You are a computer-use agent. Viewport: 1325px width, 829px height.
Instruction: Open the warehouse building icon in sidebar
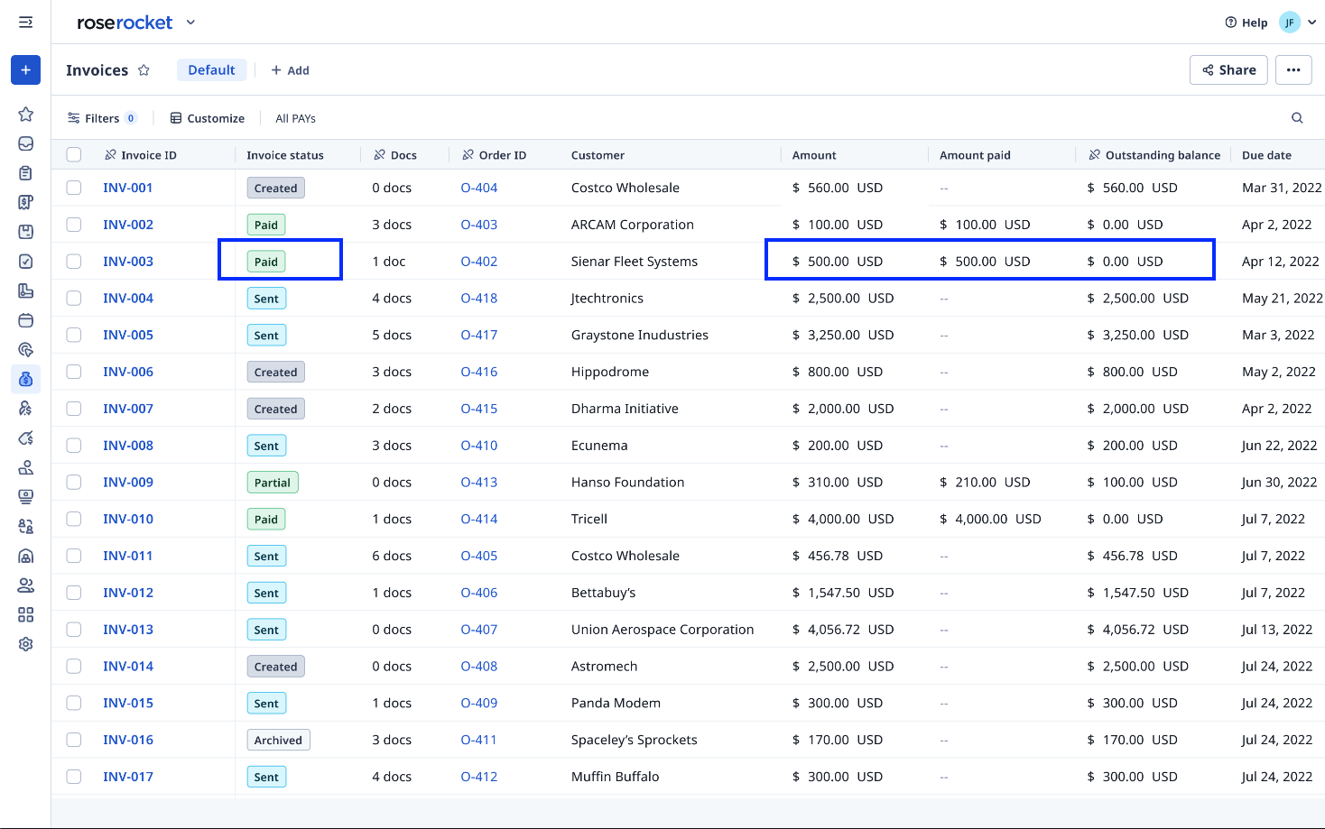pyautogui.click(x=25, y=556)
